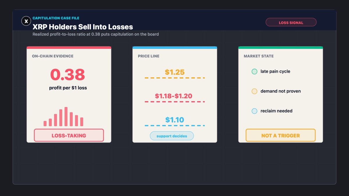Click the blue dashed line under $1.10
This screenshot has height=196, width=349.
click(175, 125)
